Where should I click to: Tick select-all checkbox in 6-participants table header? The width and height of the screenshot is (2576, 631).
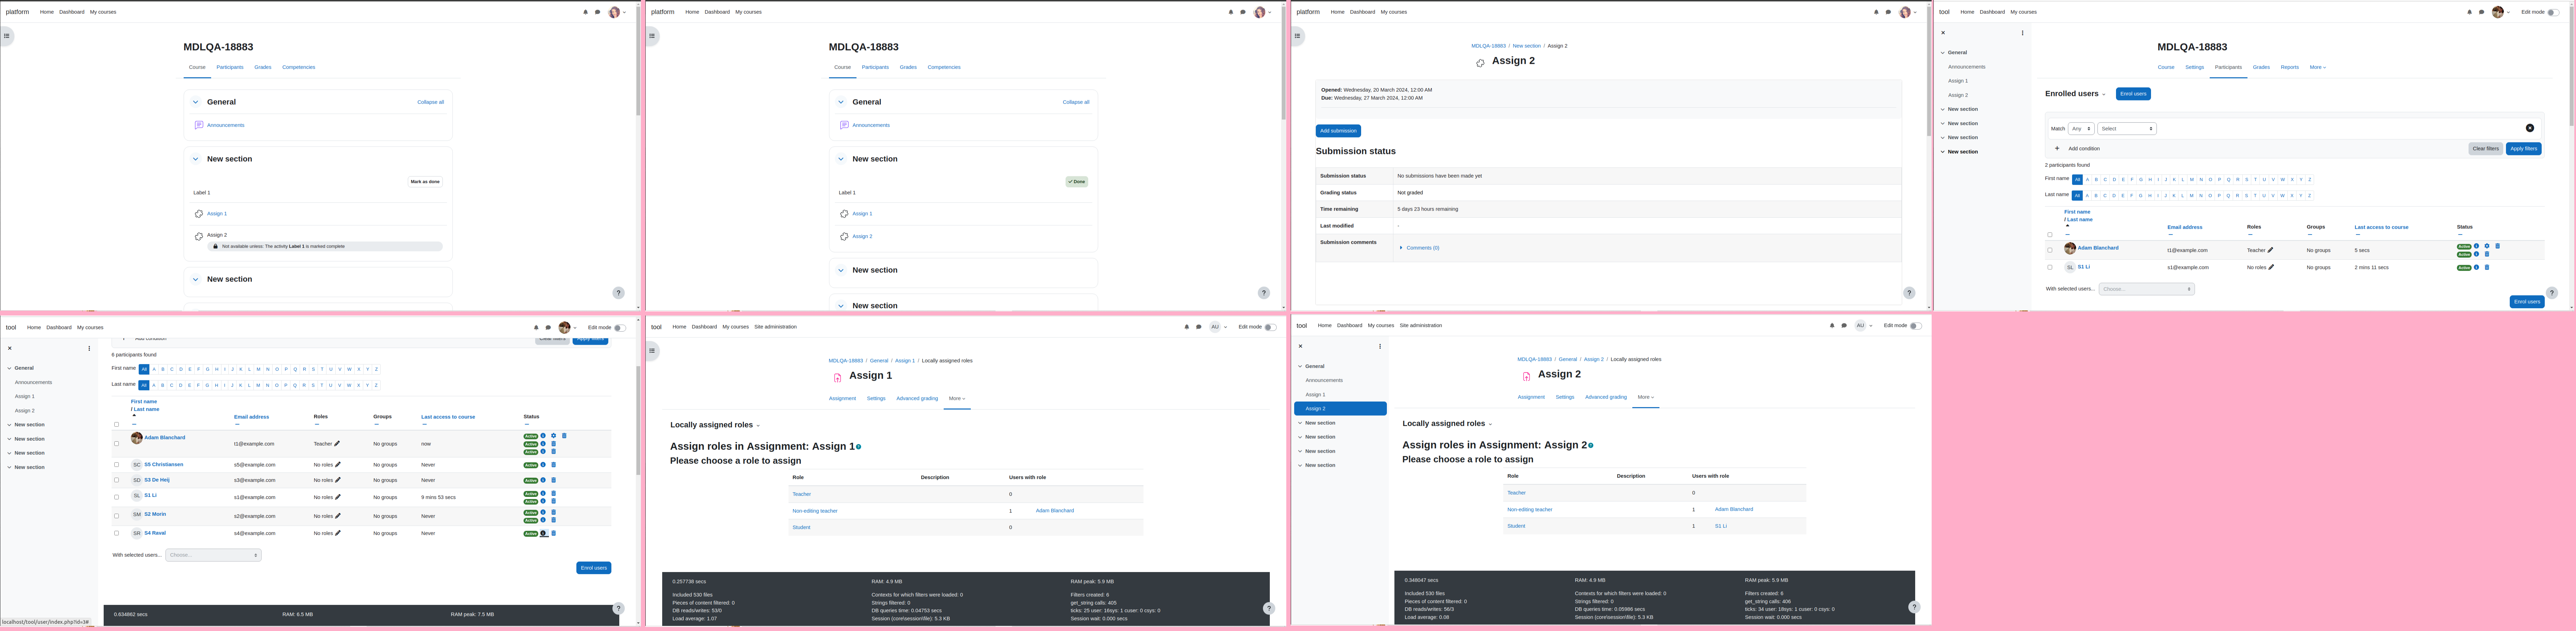tap(116, 424)
